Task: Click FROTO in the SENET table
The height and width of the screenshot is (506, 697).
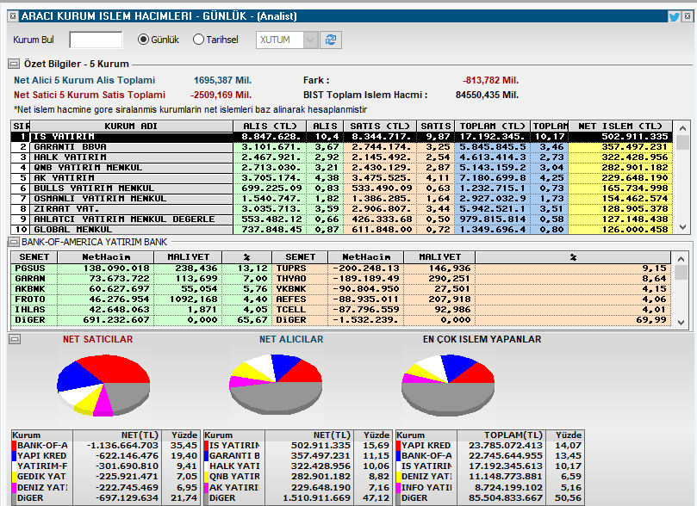Action: (x=30, y=299)
